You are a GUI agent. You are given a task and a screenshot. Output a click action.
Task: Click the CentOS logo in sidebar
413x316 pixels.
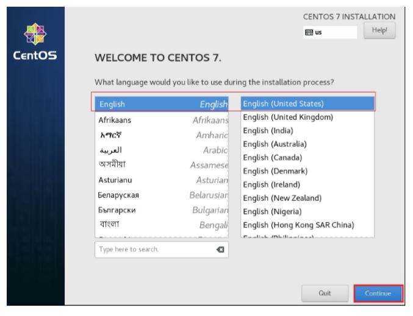click(x=35, y=41)
